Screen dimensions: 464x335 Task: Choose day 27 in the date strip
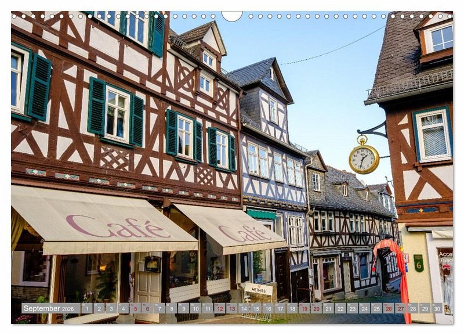coord(401,308)
